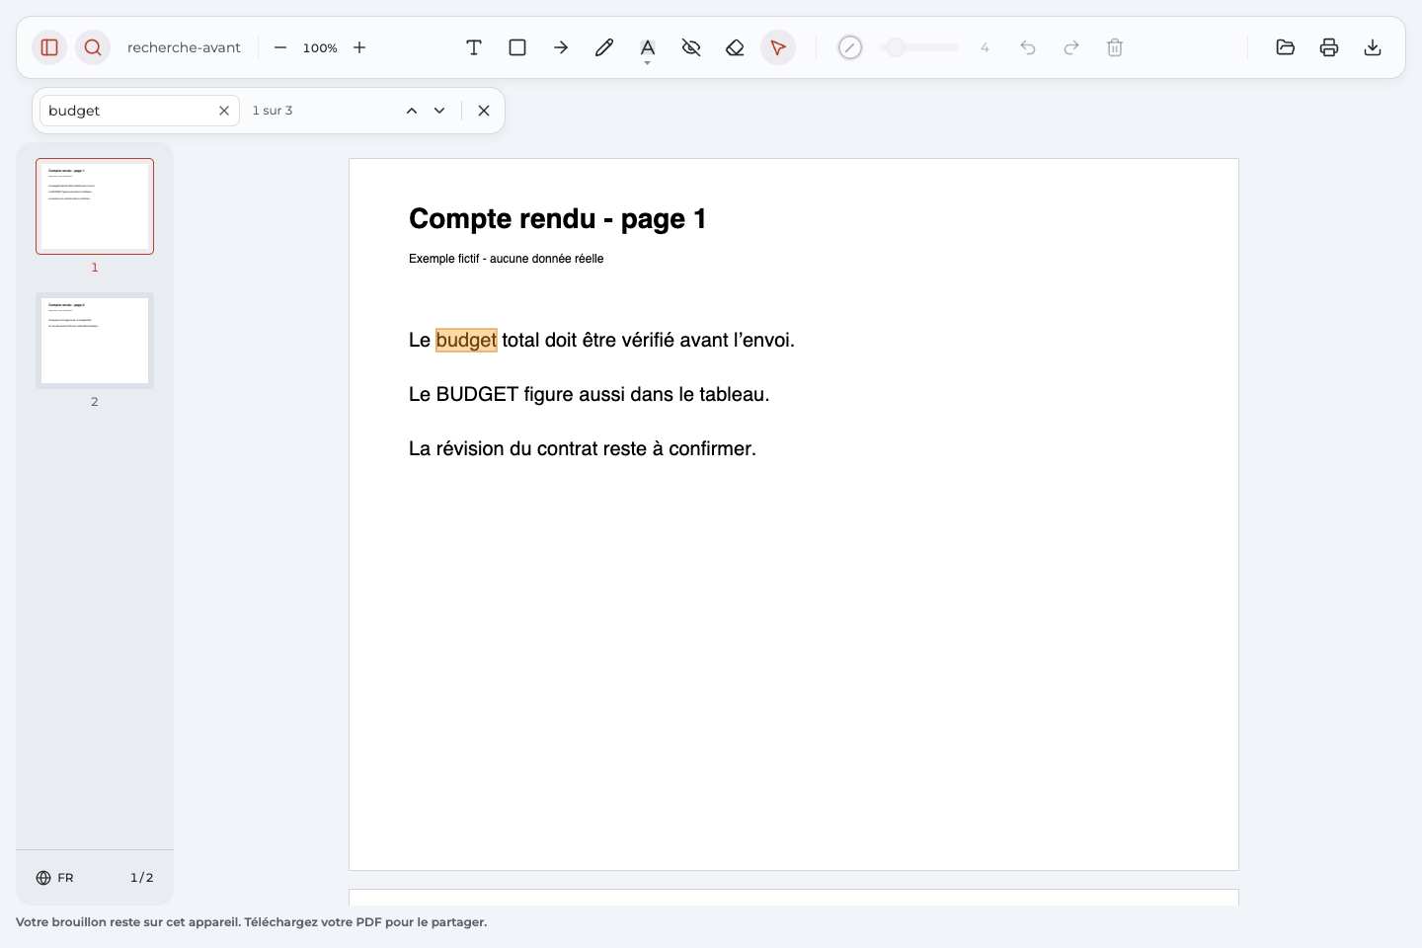This screenshot has height=948, width=1422.
Task: Select the Text tool
Action: [474, 47]
